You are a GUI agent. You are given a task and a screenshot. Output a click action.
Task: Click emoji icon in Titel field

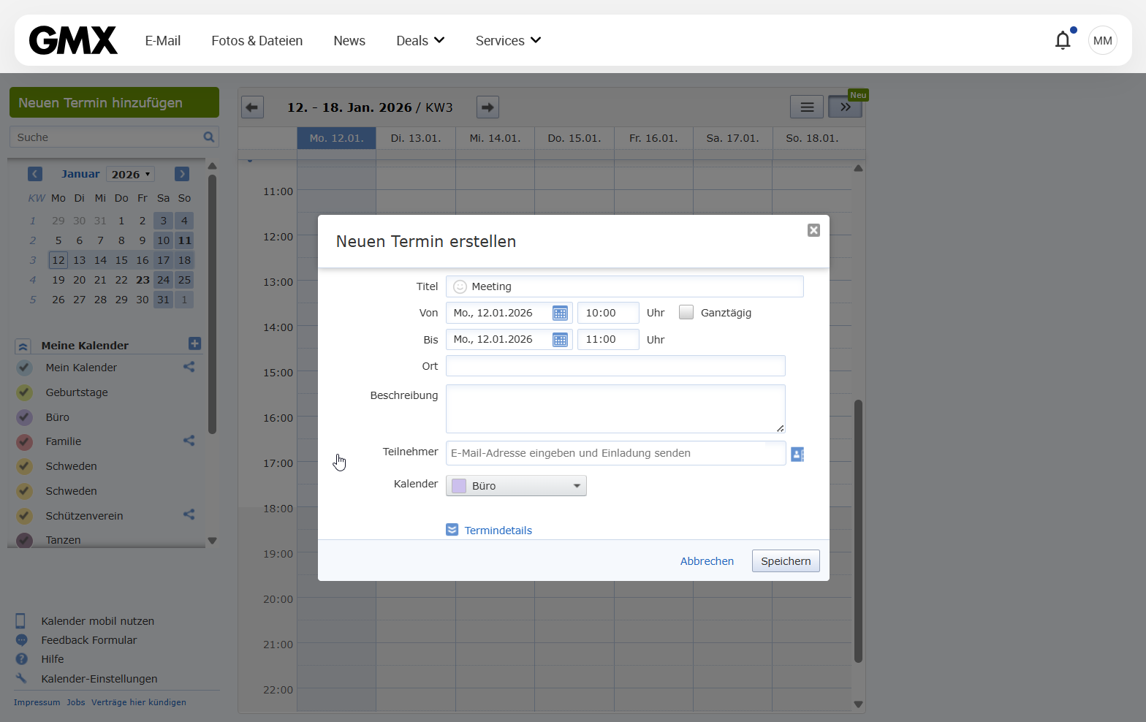coord(460,286)
